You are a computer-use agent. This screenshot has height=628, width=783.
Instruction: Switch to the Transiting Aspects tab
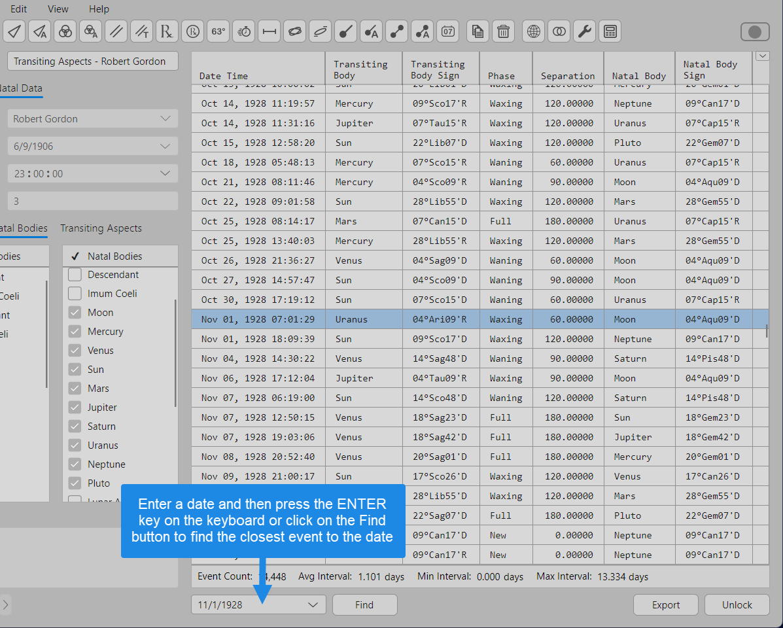pyautogui.click(x=101, y=228)
